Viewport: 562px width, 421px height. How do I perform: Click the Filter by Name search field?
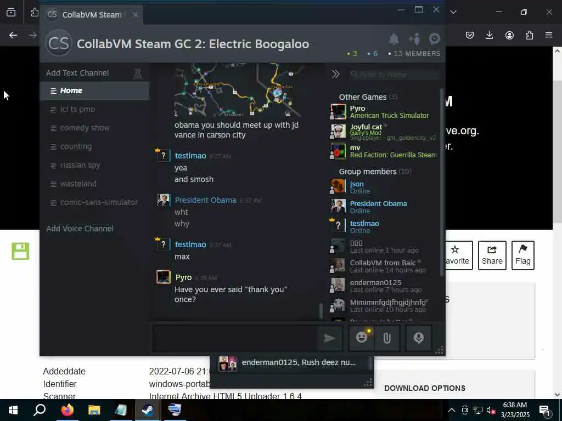pyautogui.click(x=394, y=74)
